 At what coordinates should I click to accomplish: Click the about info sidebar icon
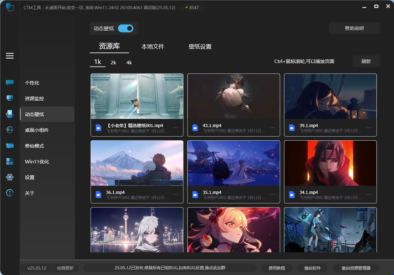pos(10,193)
